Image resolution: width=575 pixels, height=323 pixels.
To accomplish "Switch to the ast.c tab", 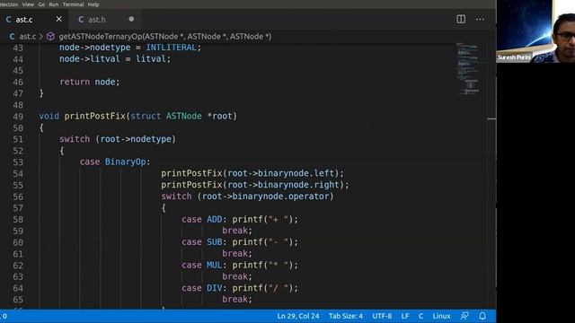I will [x=24, y=20].
